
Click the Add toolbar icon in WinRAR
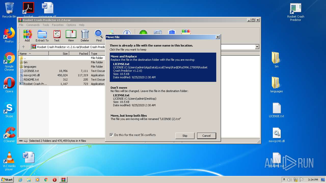coord(27,36)
